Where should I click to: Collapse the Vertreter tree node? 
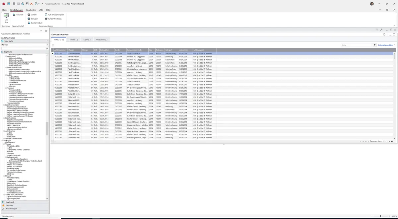pos(6,88)
